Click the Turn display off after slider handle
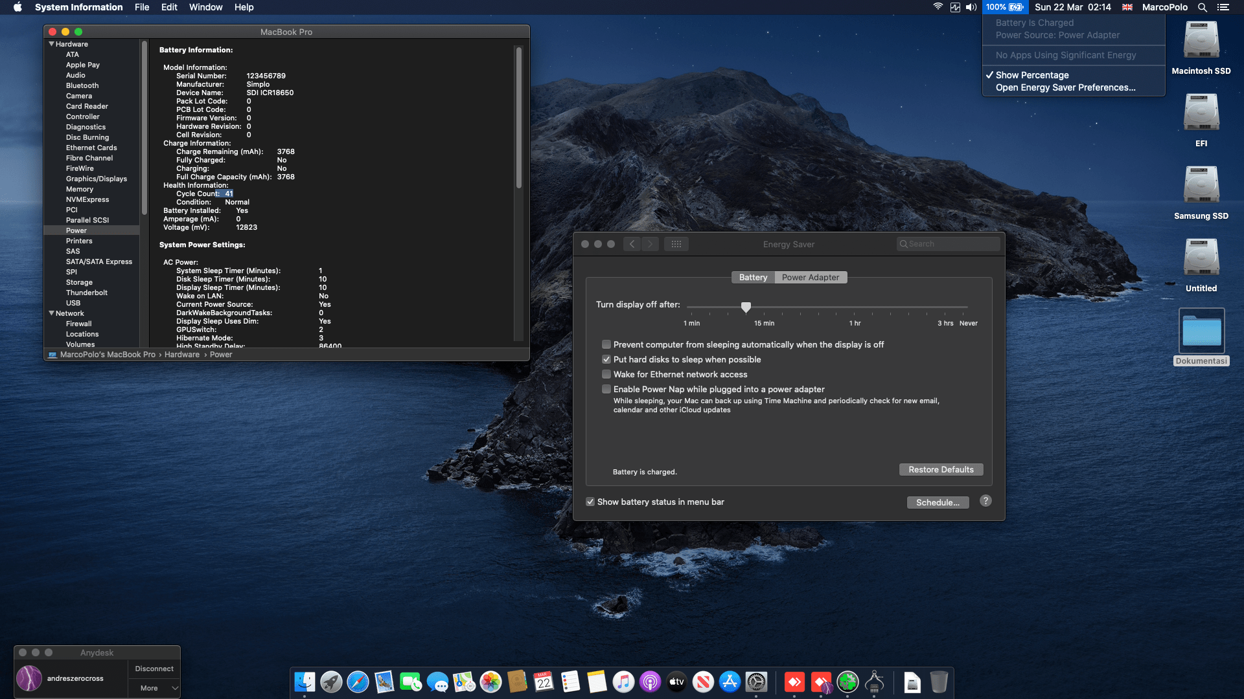This screenshot has height=699, width=1244. pos(746,307)
